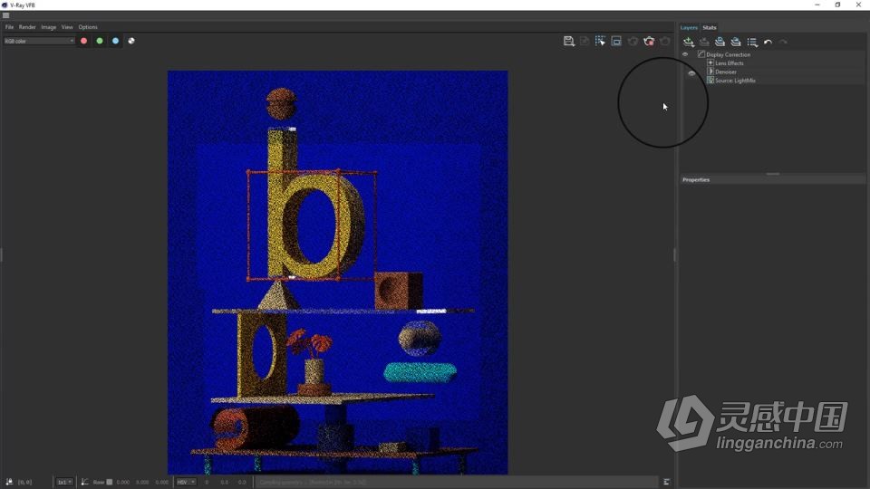Switch to the Stats tab
Image resolution: width=870 pixels, height=489 pixels.
click(709, 28)
